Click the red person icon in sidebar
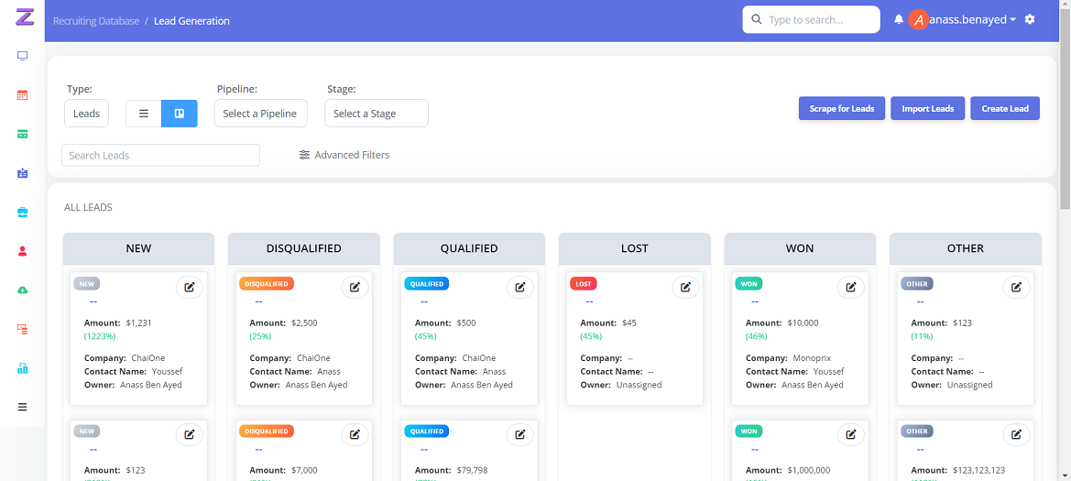Screen dimensions: 1071x481 tap(23, 251)
